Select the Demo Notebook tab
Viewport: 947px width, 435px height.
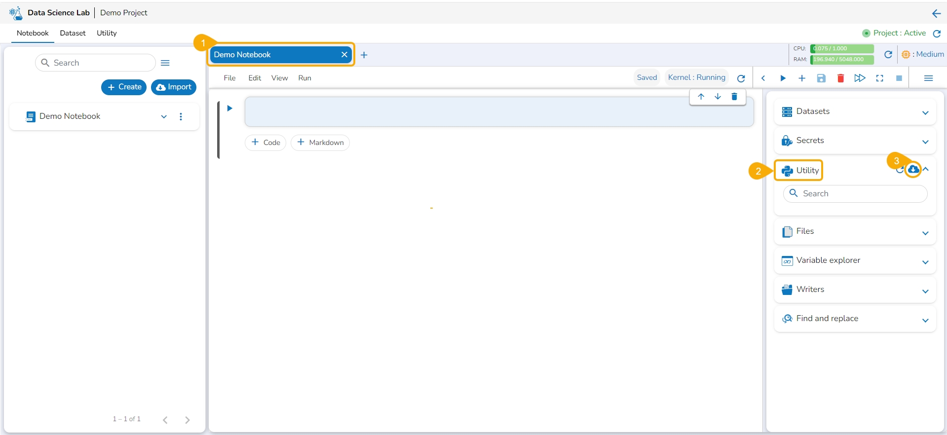pyautogui.click(x=280, y=55)
